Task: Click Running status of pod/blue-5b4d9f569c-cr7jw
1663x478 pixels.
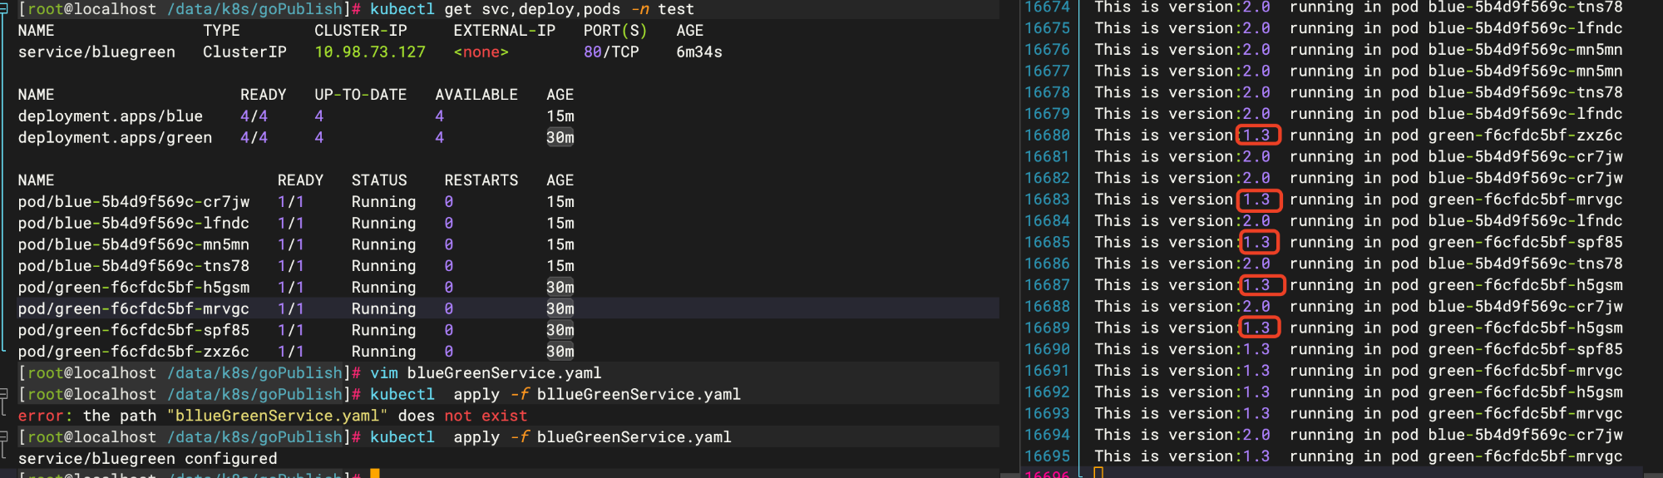Action: pyautogui.click(x=383, y=202)
